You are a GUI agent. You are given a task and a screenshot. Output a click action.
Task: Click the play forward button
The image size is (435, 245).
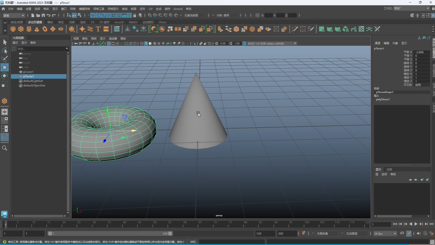(416, 224)
